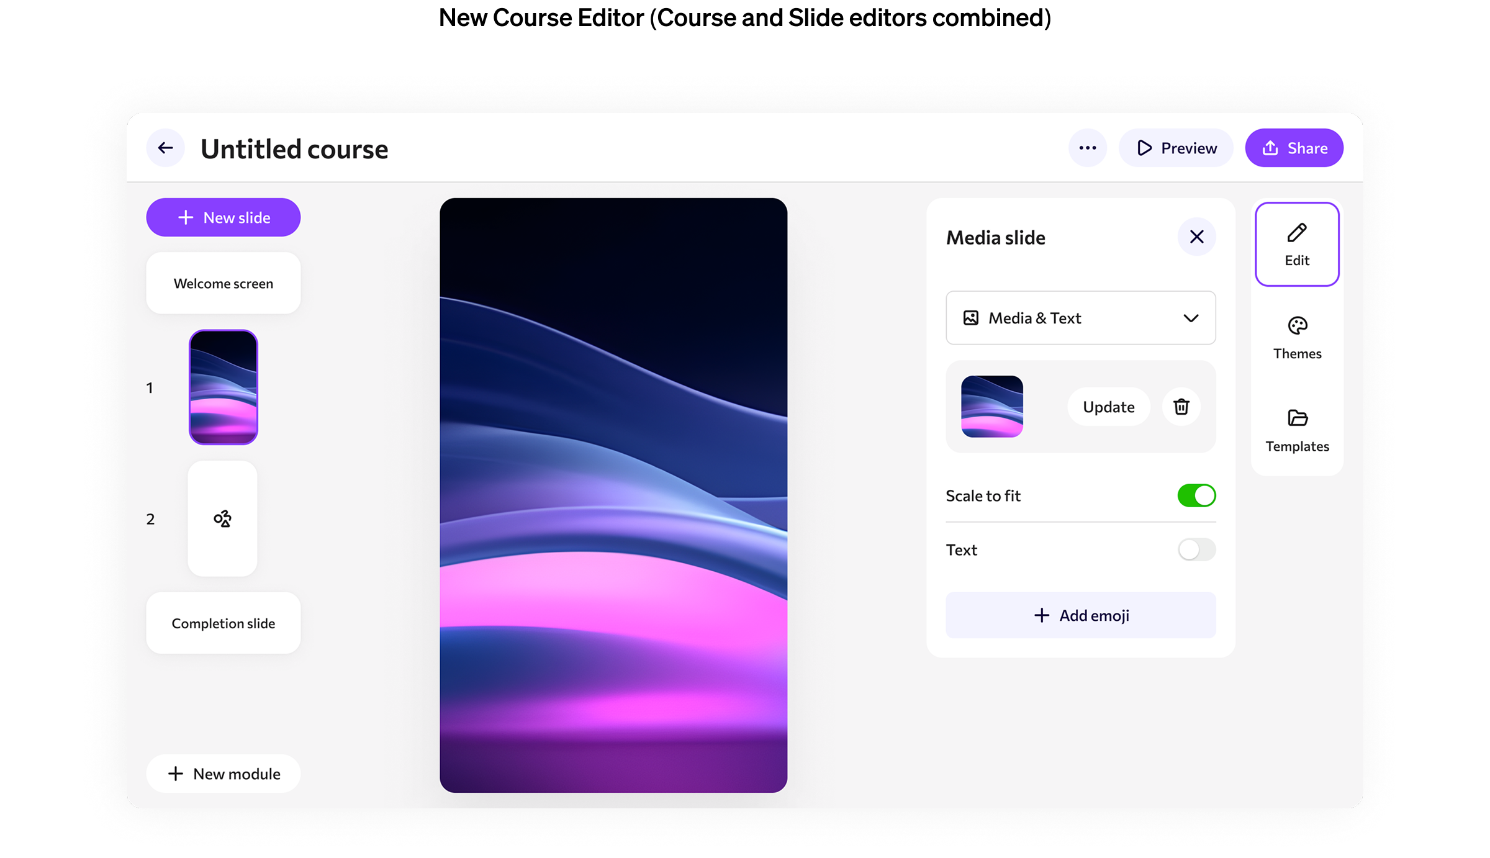Delete media with the trash icon

(1181, 407)
